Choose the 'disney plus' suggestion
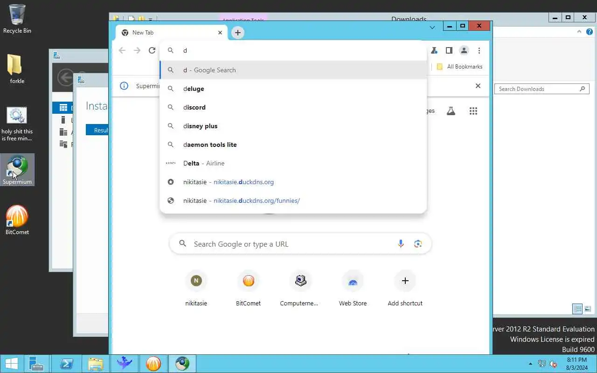 (293, 126)
